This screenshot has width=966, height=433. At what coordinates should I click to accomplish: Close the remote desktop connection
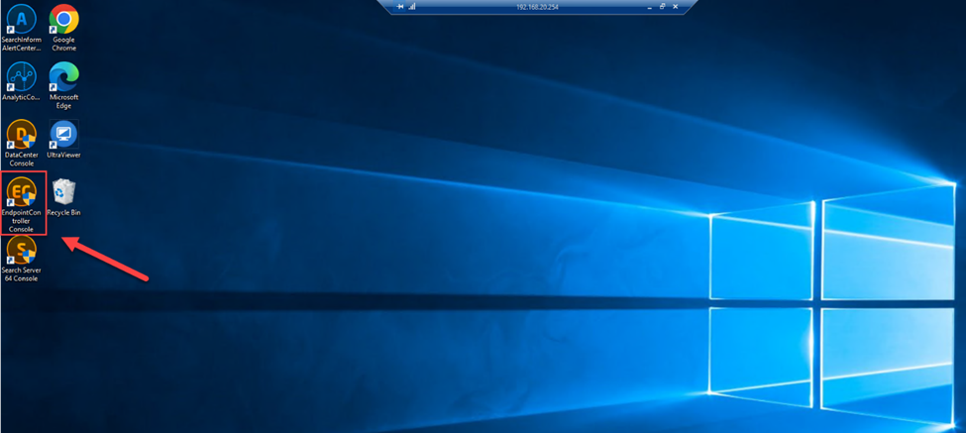(676, 7)
